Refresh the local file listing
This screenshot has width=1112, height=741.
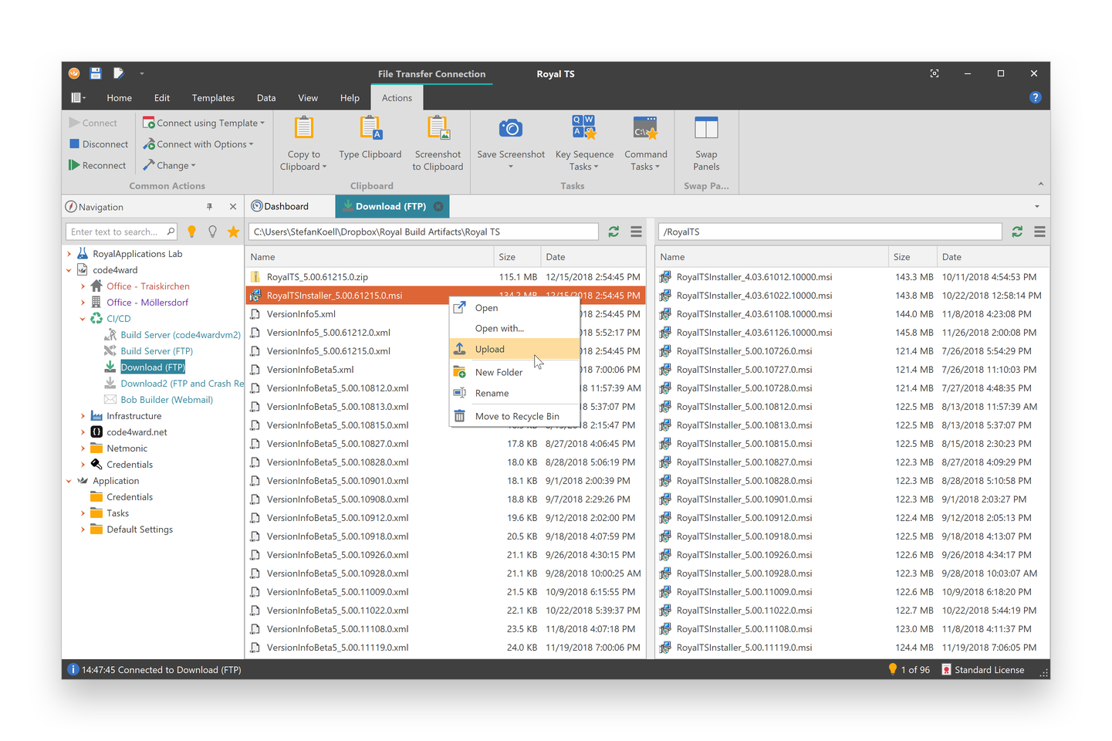pyautogui.click(x=613, y=231)
